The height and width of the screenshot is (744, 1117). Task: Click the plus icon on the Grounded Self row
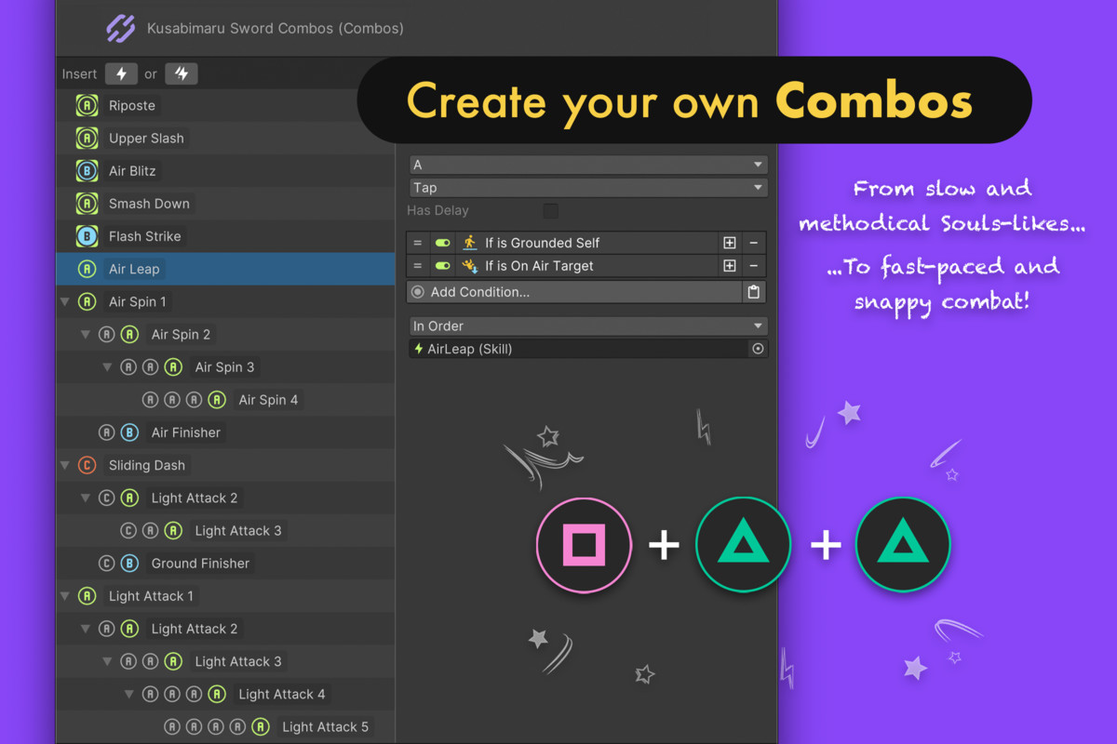pyautogui.click(x=730, y=243)
